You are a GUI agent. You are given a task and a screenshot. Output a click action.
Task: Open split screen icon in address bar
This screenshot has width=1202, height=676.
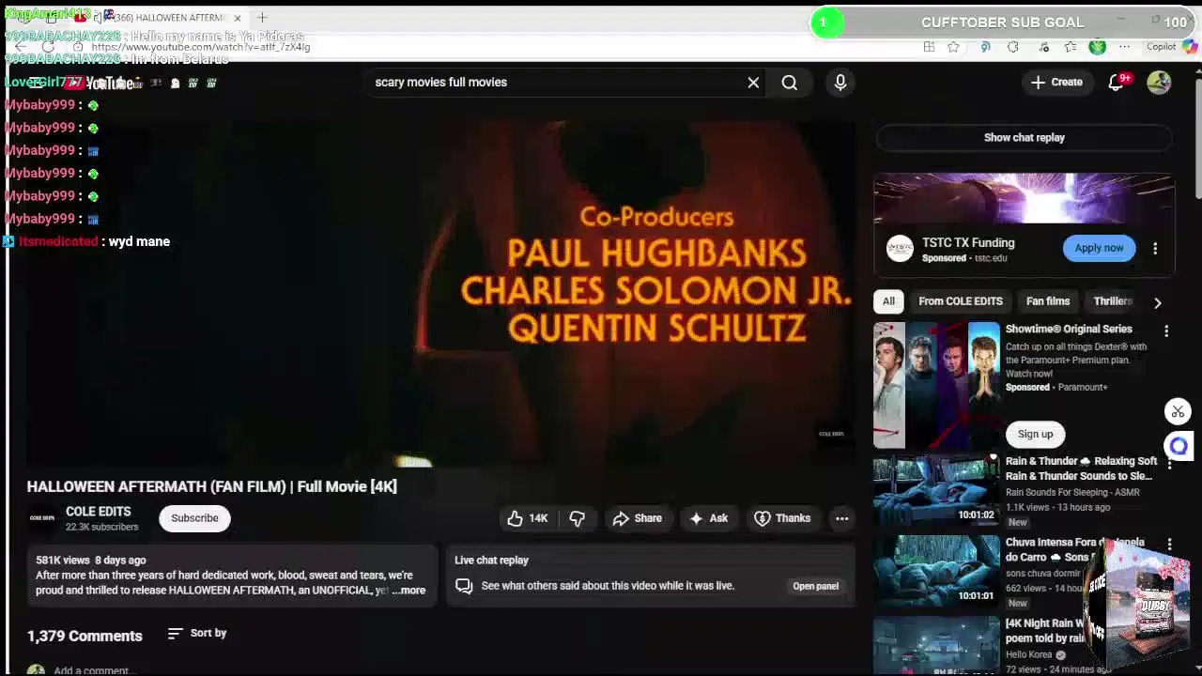(929, 47)
